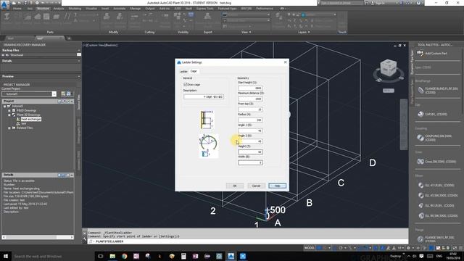Screen dimensions: 464x261
Task: Click the Maximum distance (2) field
Action: (x=250, y=99)
